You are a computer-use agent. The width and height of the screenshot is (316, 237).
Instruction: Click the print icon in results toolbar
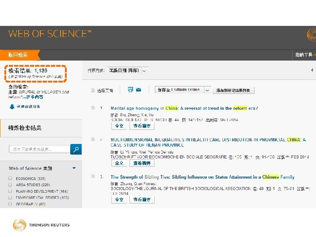click(x=131, y=90)
